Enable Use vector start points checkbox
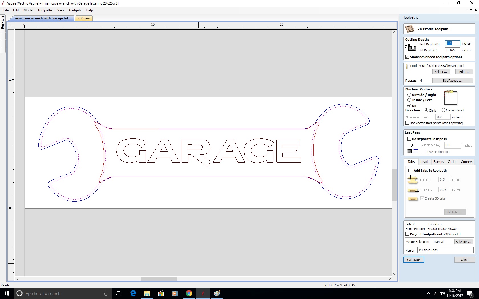479x299 pixels. click(x=407, y=123)
